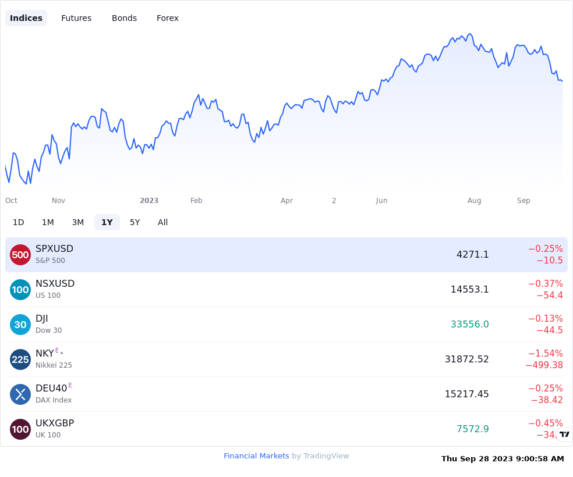
Task: Switch to the Futures tab
Action: [x=76, y=18]
